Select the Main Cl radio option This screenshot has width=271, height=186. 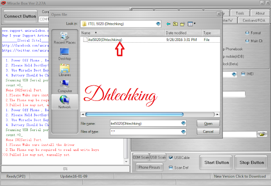(x=247, y=41)
